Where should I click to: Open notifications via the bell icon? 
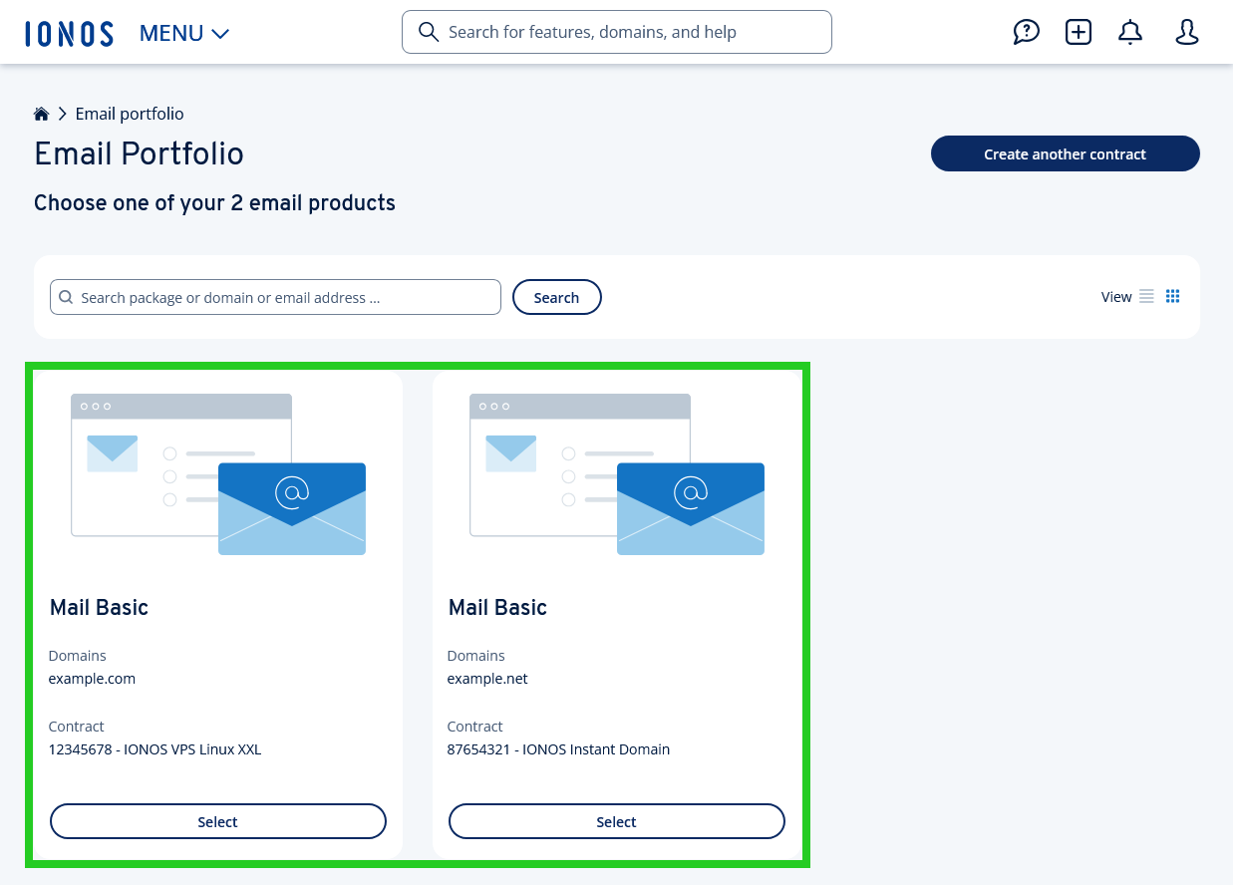pyautogui.click(x=1130, y=32)
